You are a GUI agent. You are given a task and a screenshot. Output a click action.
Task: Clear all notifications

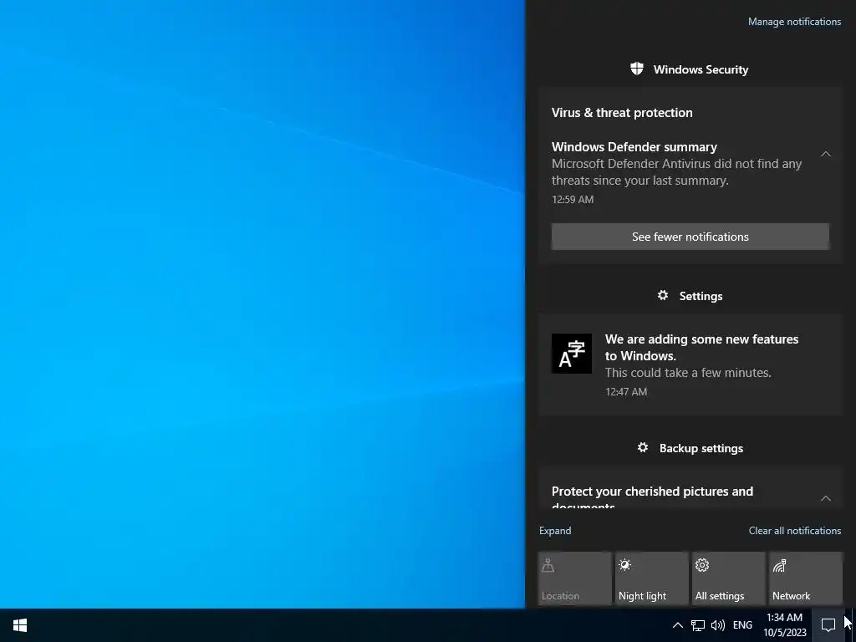pos(794,531)
